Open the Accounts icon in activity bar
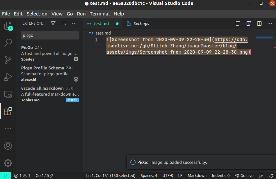The width and height of the screenshot is (276, 179). click(8, 146)
